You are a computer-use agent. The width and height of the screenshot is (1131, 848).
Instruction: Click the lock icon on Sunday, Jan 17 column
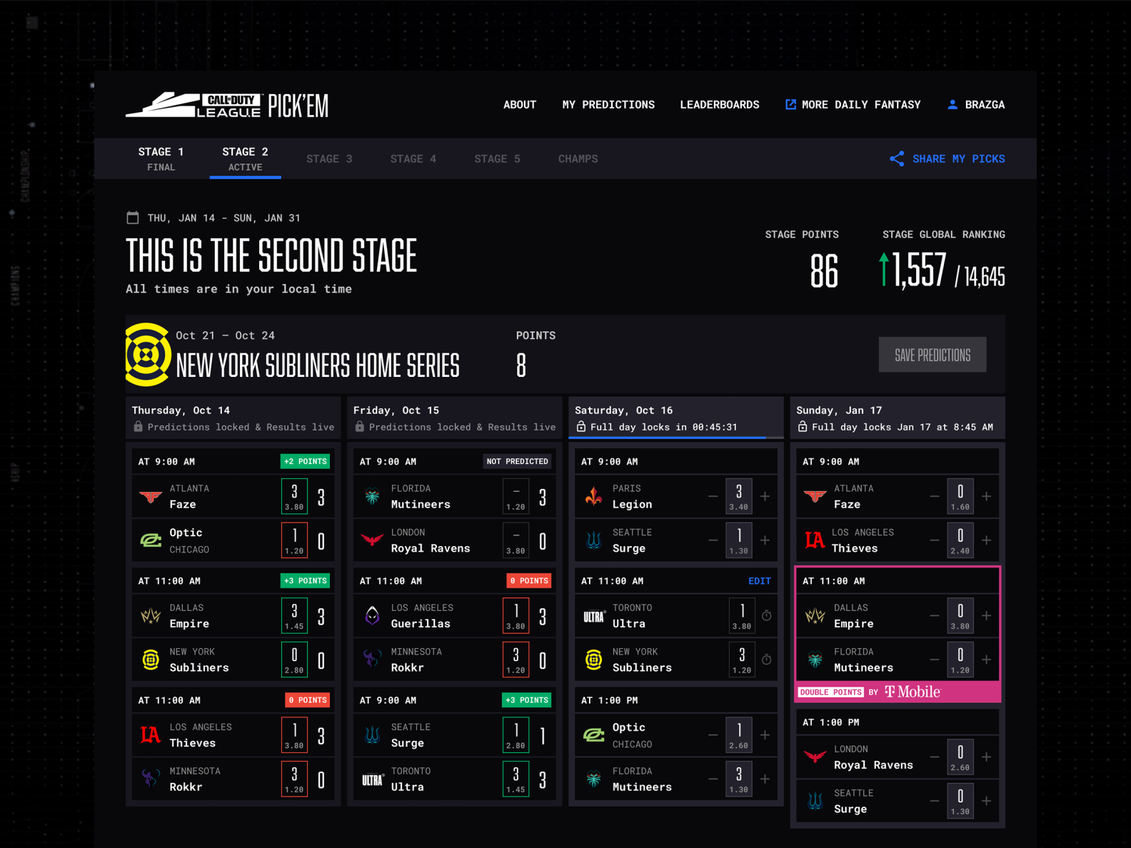[x=803, y=427]
